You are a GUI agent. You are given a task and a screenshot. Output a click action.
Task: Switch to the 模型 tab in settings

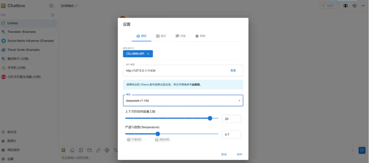(142, 36)
